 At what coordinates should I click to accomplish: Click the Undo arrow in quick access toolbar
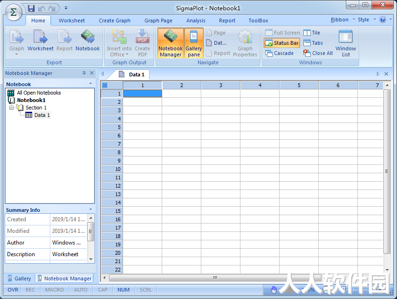click(41, 8)
